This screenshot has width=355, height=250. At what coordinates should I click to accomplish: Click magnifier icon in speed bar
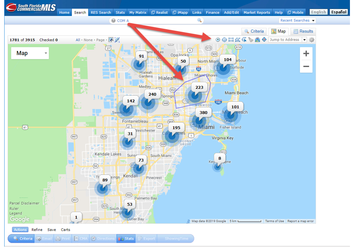(199, 20)
